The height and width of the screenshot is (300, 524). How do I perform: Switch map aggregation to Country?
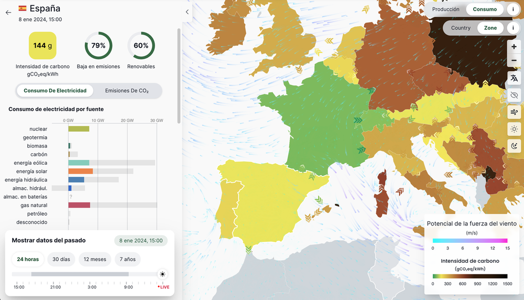(x=461, y=28)
